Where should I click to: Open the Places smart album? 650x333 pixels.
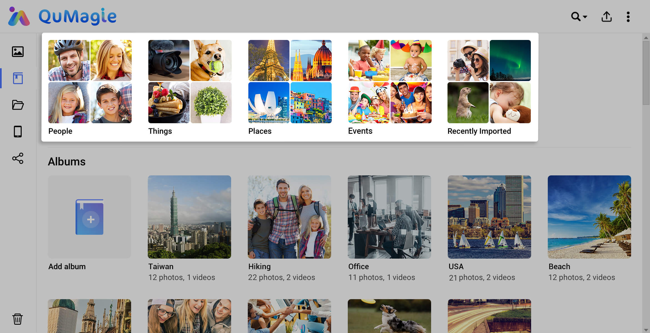tap(290, 82)
